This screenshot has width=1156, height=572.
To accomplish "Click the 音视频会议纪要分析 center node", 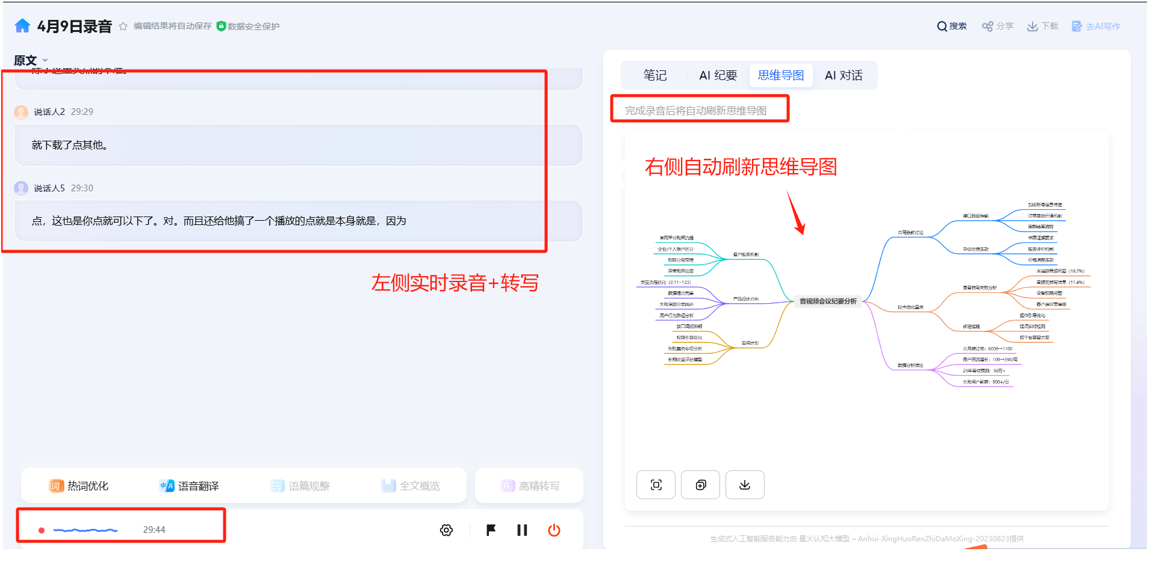I will pyautogui.click(x=828, y=301).
